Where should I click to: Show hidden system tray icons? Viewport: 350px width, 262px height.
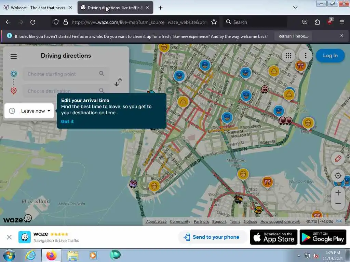click(299, 256)
